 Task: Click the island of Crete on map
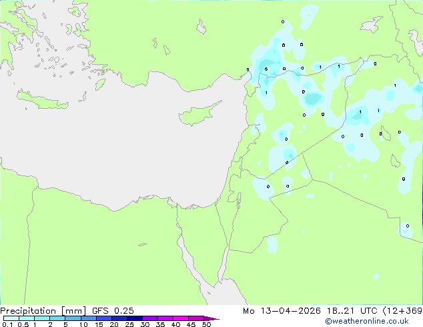[42, 99]
